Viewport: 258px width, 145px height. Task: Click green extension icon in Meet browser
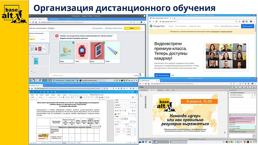pyautogui.click(x=246, y=21)
